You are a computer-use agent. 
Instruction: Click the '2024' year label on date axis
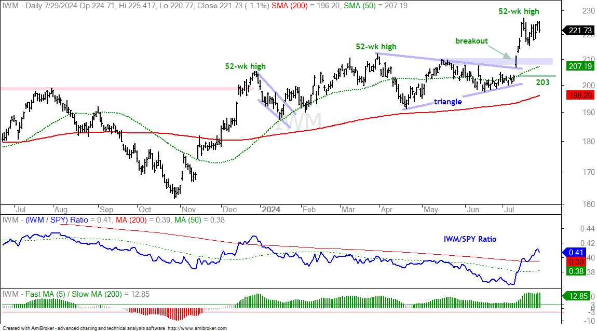pyautogui.click(x=271, y=209)
